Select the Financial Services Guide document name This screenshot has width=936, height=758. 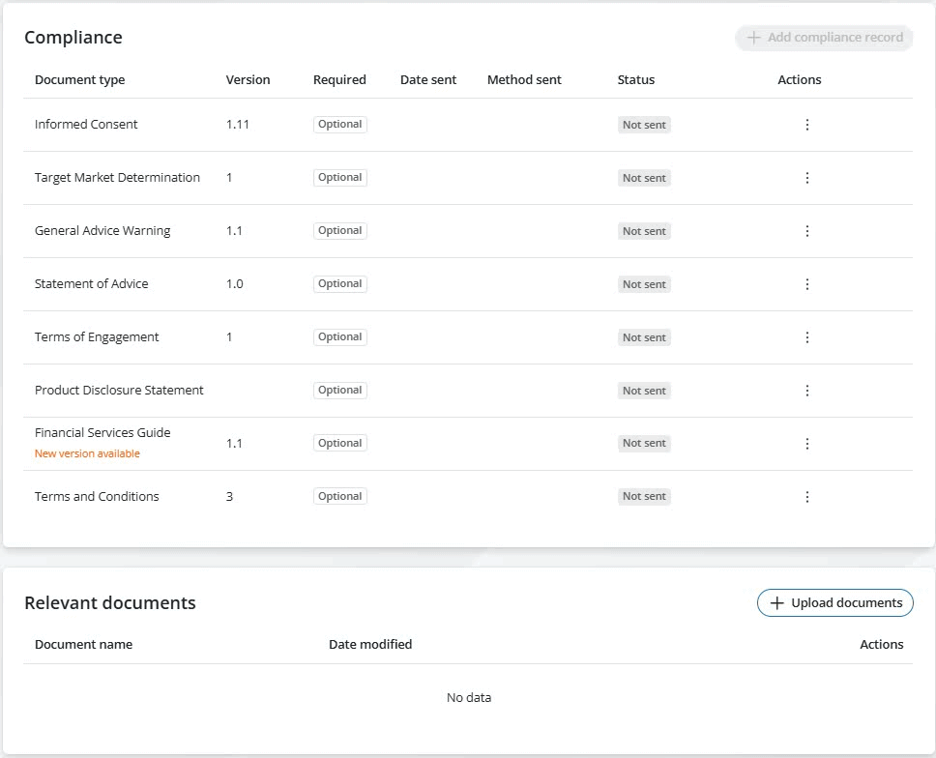pyautogui.click(x=102, y=433)
